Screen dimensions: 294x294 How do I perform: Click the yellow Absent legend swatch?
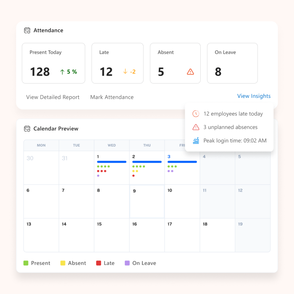click(63, 263)
